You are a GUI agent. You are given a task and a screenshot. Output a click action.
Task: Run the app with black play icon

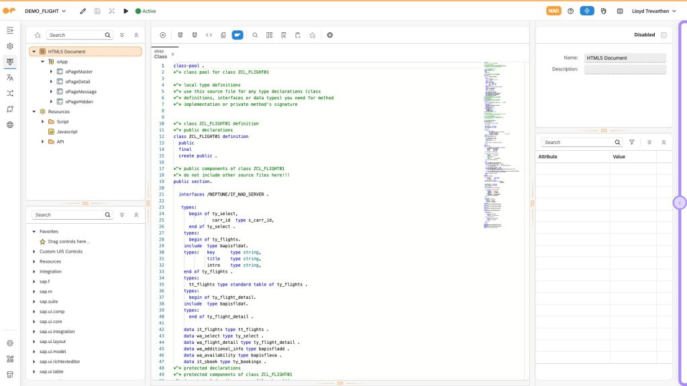click(x=125, y=11)
